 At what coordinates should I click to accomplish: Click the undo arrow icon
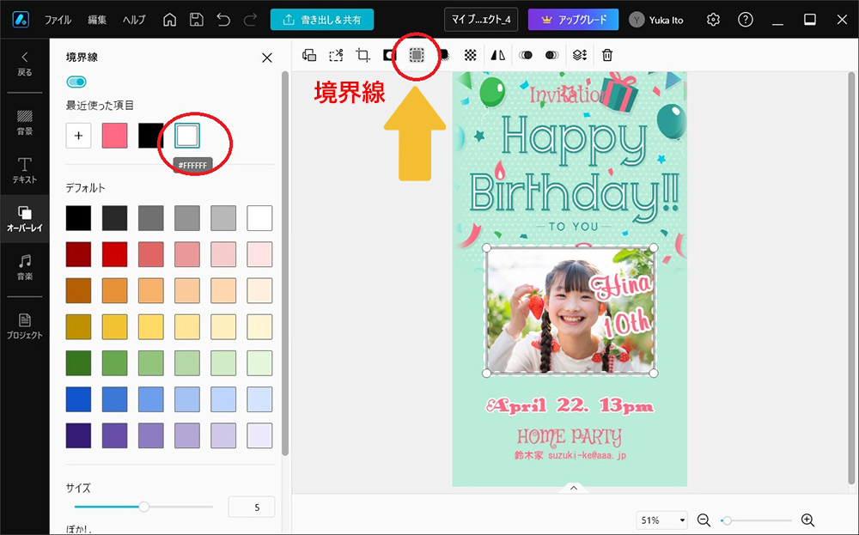point(223,20)
